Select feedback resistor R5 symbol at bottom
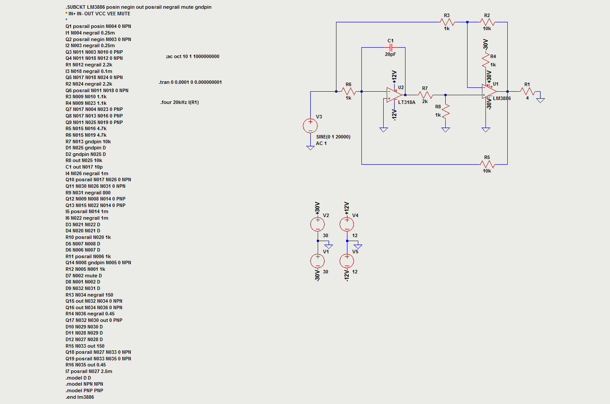The image size is (610, 404). 487,164
